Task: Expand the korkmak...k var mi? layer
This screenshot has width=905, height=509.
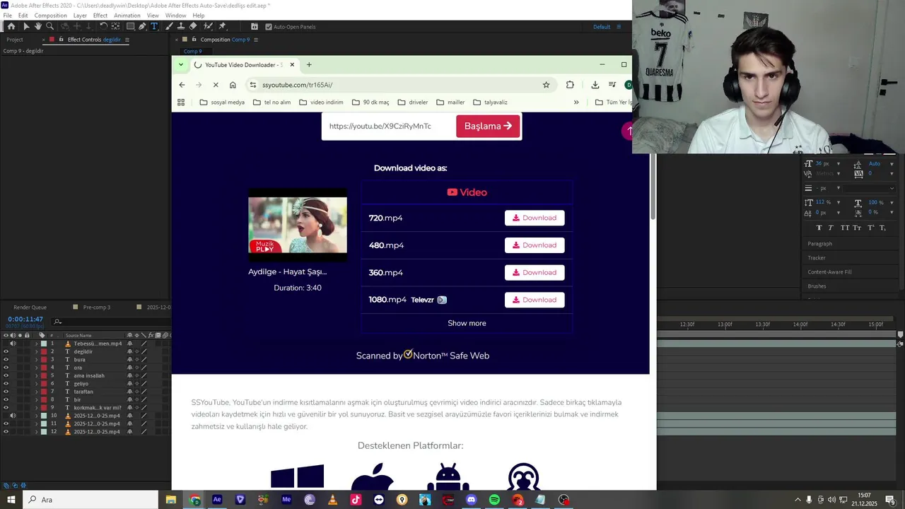Action: click(x=36, y=408)
